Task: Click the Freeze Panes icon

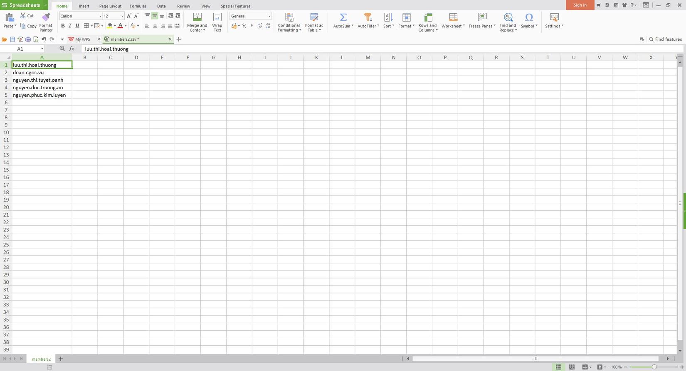Action: (482, 17)
